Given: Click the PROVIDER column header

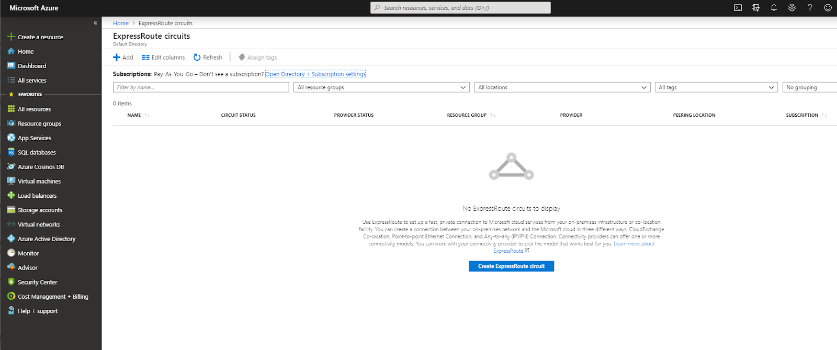Looking at the screenshot, I should coord(571,115).
